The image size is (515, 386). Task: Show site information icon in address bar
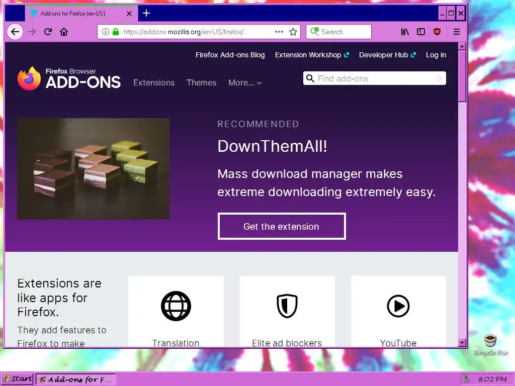[x=106, y=32]
